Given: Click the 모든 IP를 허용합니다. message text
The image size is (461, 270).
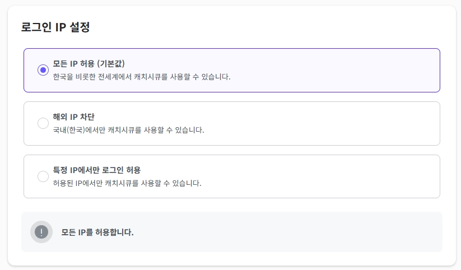Looking at the screenshot, I should [x=97, y=232].
